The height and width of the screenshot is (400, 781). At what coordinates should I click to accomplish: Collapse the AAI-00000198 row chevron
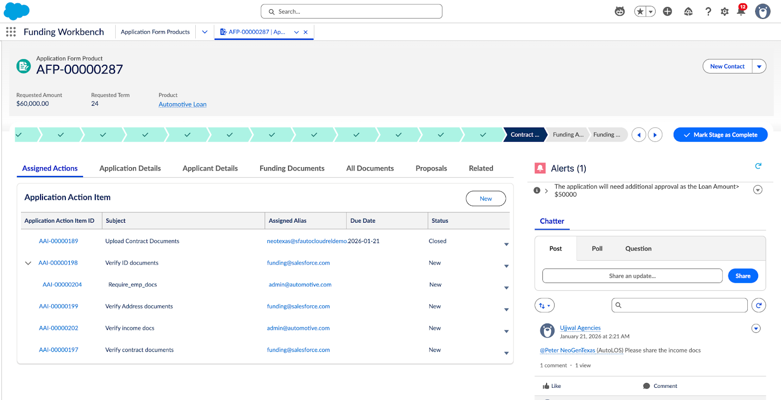[28, 263]
